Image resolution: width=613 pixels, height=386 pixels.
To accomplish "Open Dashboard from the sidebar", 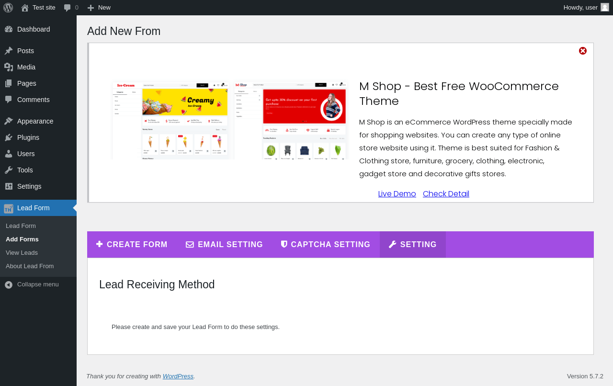I will tap(38, 29).
